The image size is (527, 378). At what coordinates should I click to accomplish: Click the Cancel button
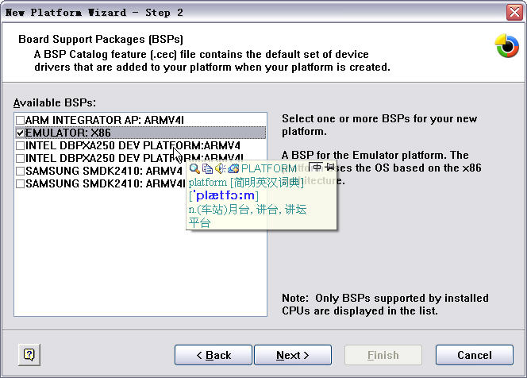coord(475,355)
